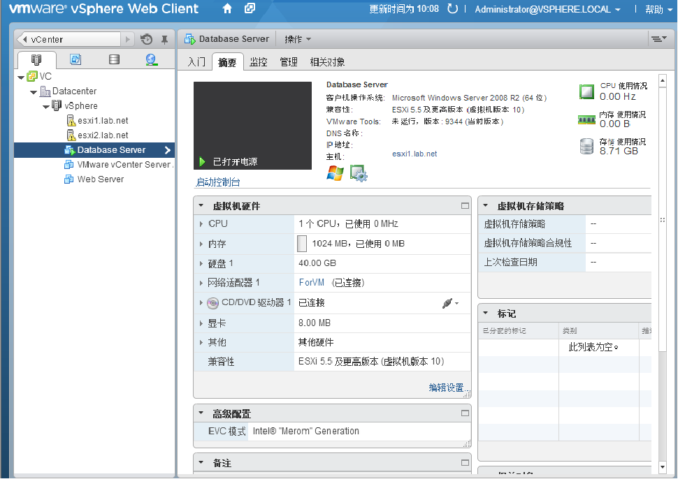This screenshot has width=678, height=479.
Task: Click the Windows guest OS logo icon
Action: point(335,173)
